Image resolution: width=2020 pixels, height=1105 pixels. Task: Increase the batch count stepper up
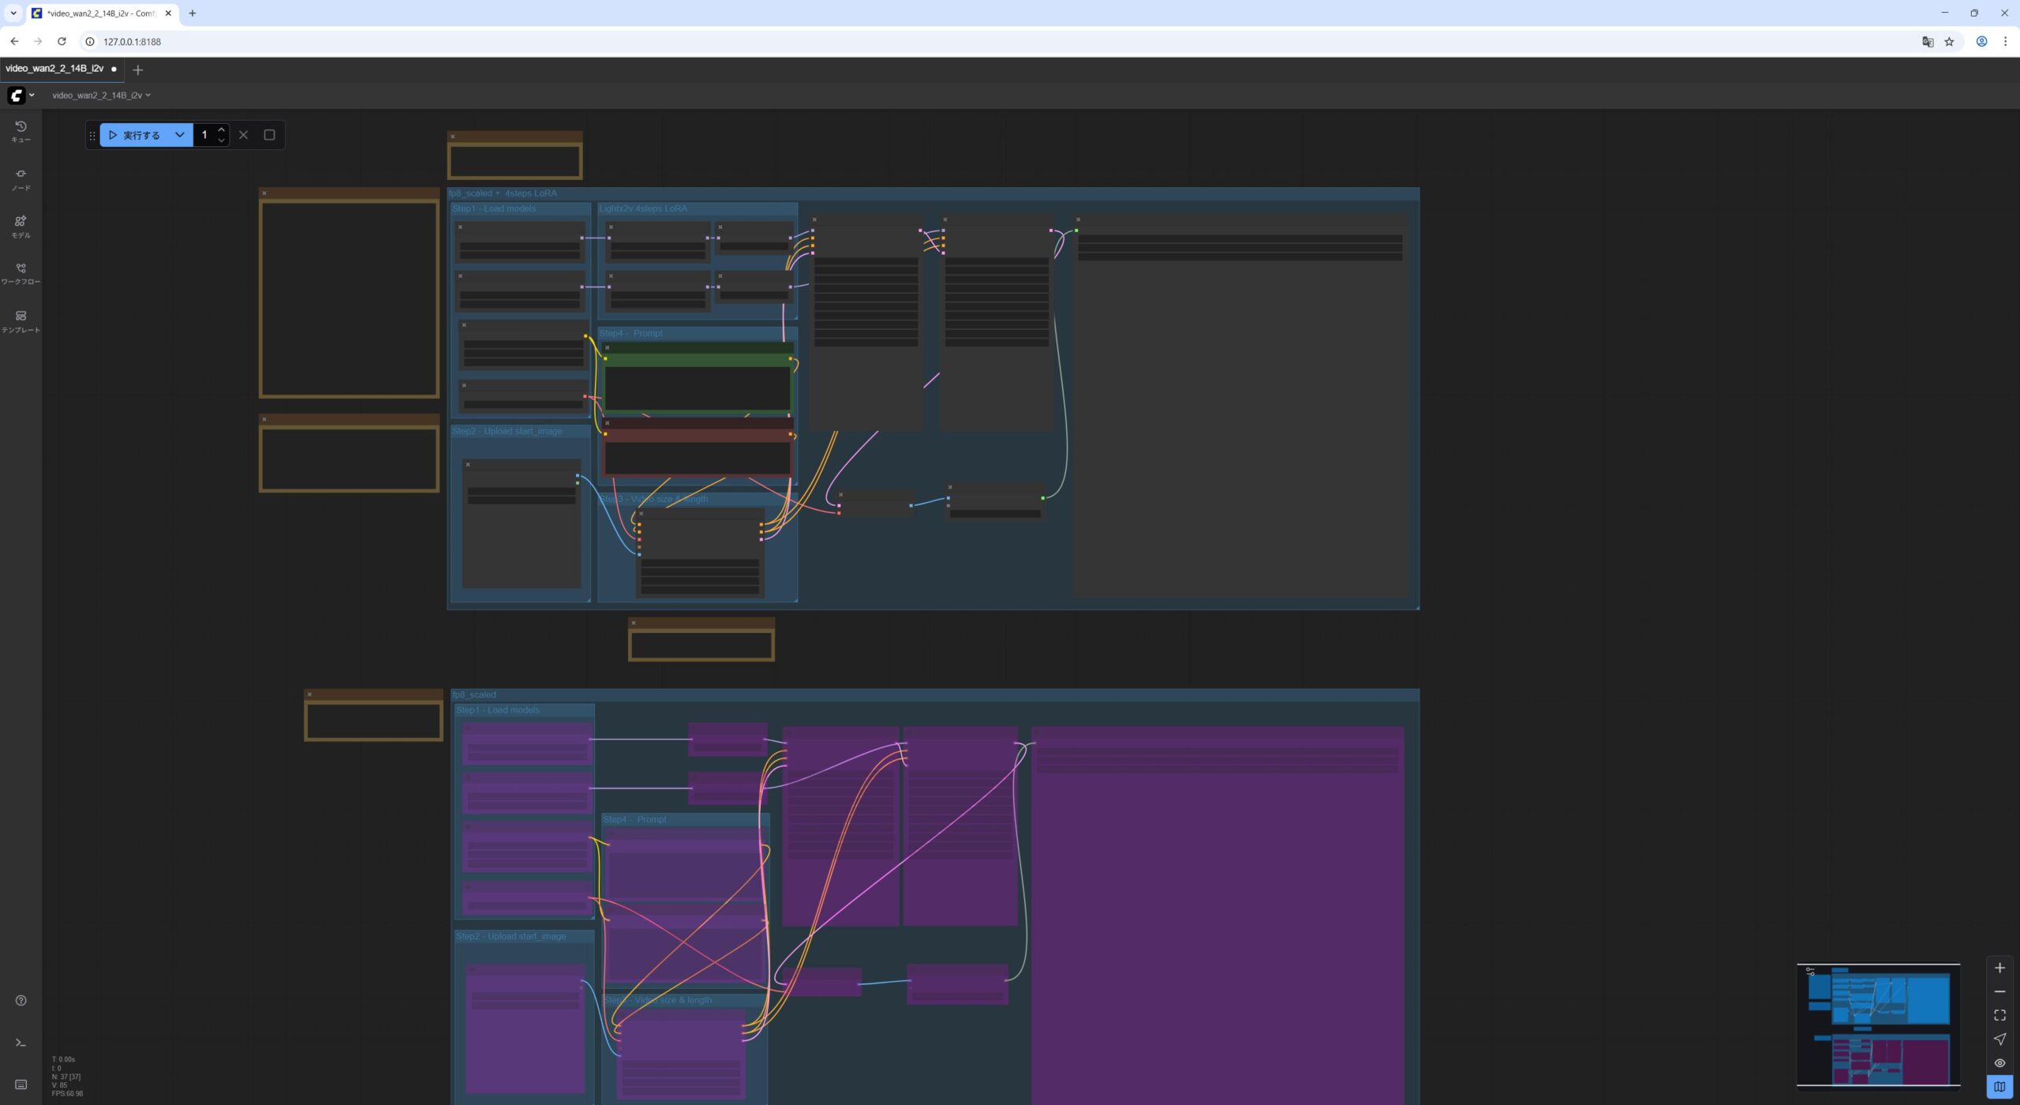click(222, 129)
